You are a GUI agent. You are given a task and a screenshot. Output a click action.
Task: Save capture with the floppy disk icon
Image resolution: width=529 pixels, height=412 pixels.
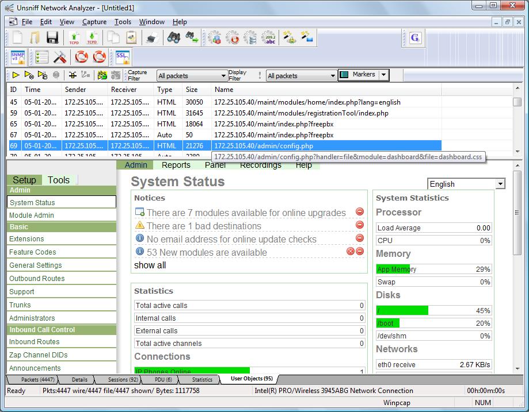point(52,37)
